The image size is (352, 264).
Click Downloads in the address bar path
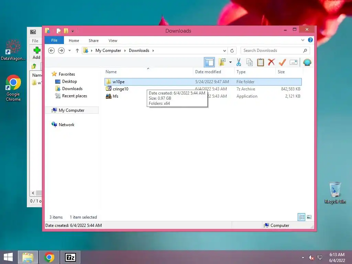tap(139, 51)
